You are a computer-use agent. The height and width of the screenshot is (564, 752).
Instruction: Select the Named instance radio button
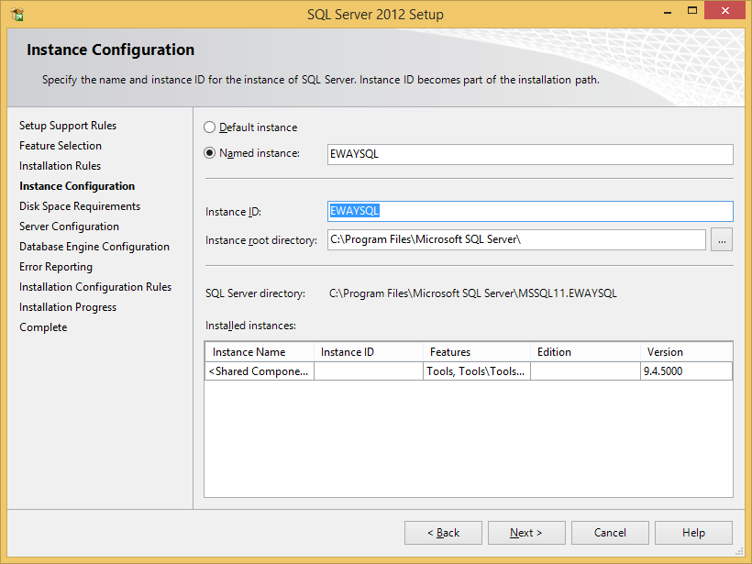[210, 153]
